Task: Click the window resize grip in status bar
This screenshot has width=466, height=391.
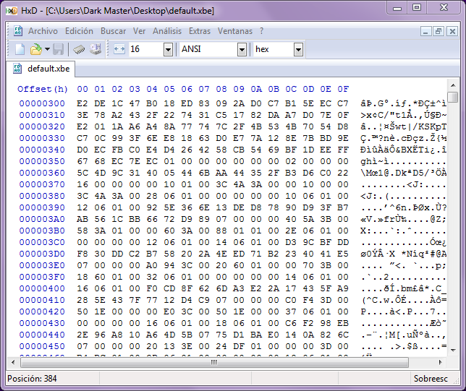Action: 456,382
